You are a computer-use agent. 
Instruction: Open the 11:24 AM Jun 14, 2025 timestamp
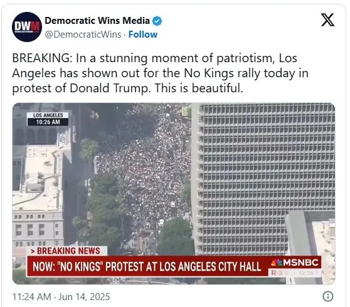point(61,297)
